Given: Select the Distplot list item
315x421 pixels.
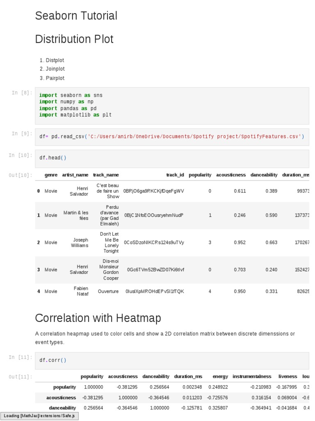Looking at the screenshot, I should pyautogui.click(x=55, y=60).
